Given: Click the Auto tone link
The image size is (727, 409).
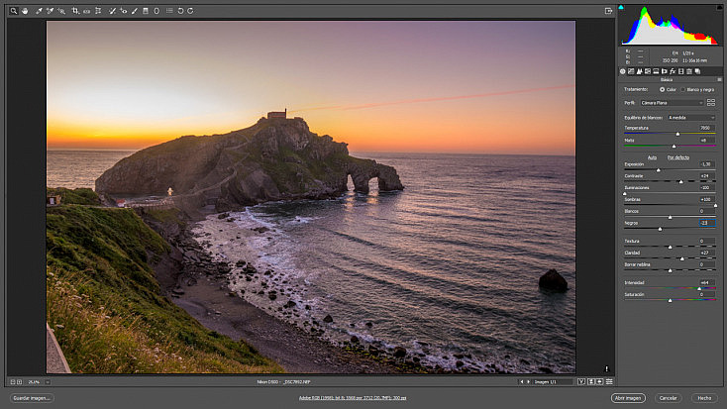Looking at the screenshot, I should point(652,157).
